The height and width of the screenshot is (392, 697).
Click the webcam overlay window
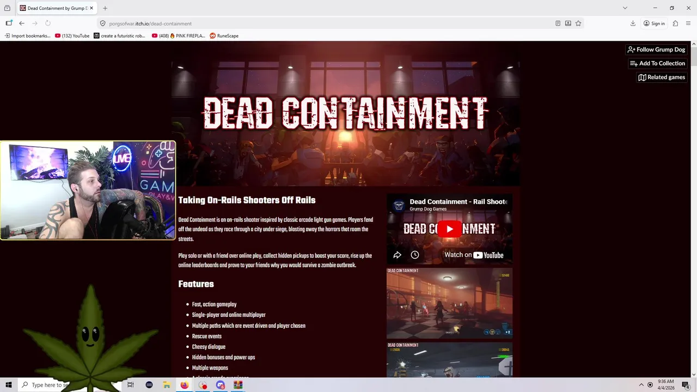[x=88, y=191]
